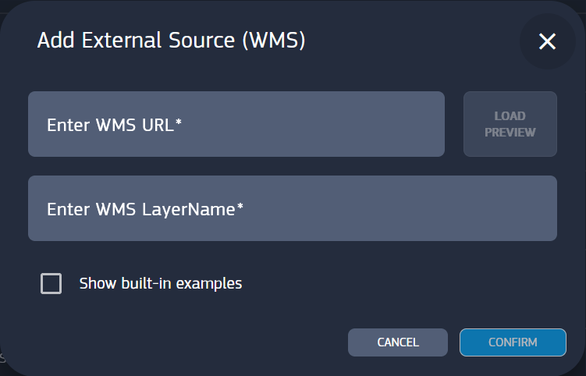Screen dimensions: 586x376
Task: Dismiss the WMS dialog with the X
Action: [547, 41]
